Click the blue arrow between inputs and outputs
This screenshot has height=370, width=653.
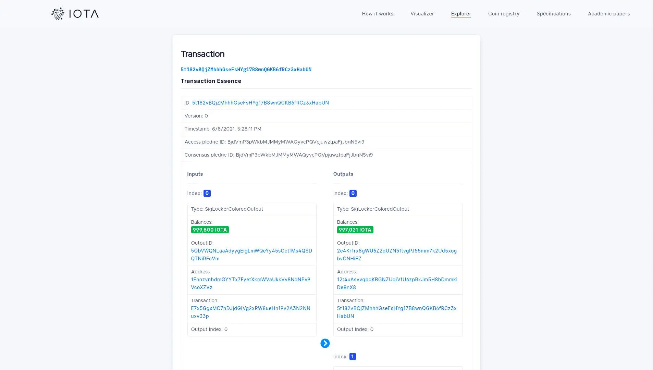pyautogui.click(x=325, y=343)
